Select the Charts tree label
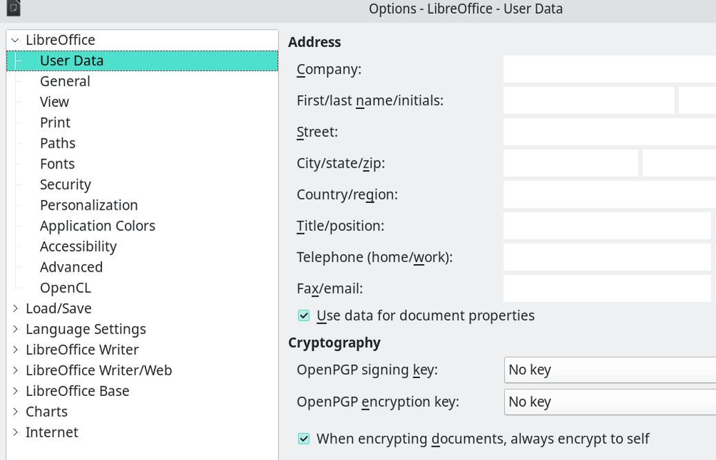The width and height of the screenshot is (716, 460). click(47, 412)
